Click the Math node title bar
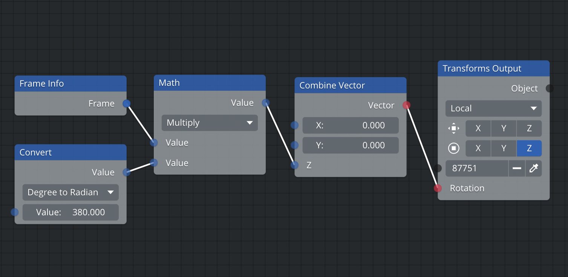The height and width of the screenshot is (277, 568). pos(210,83)
